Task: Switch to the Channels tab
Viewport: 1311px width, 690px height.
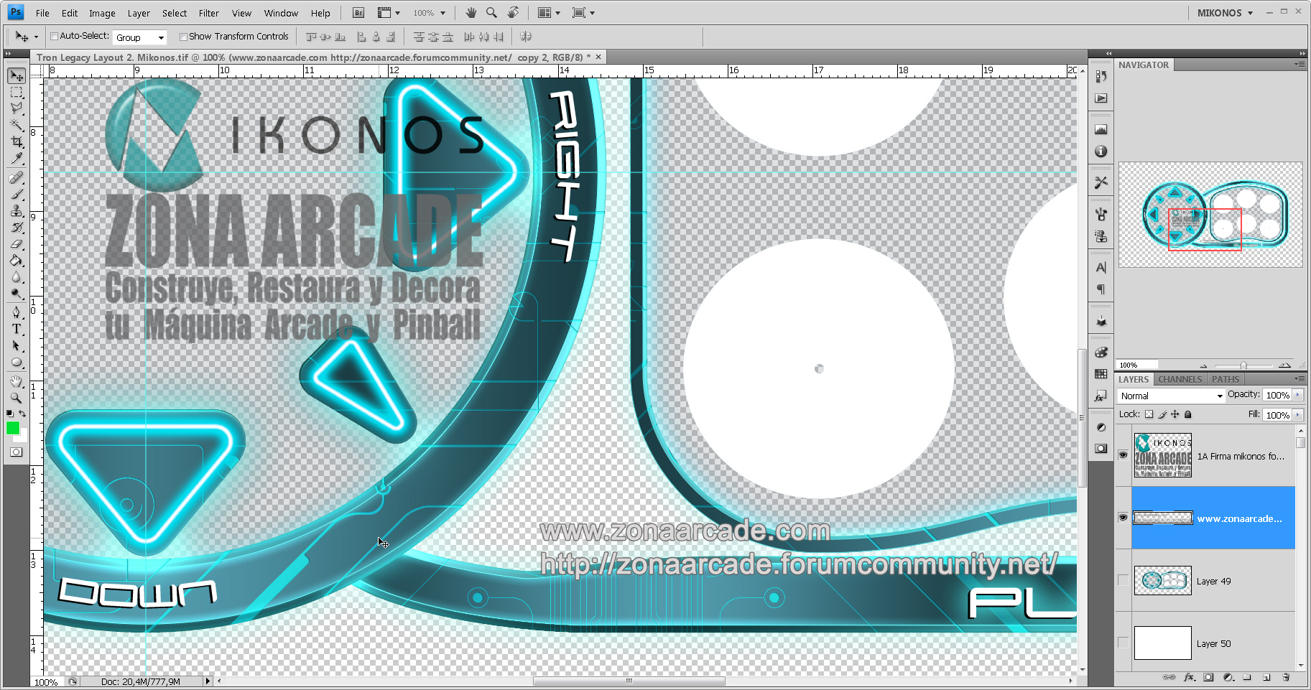Action: [1180, 379]
